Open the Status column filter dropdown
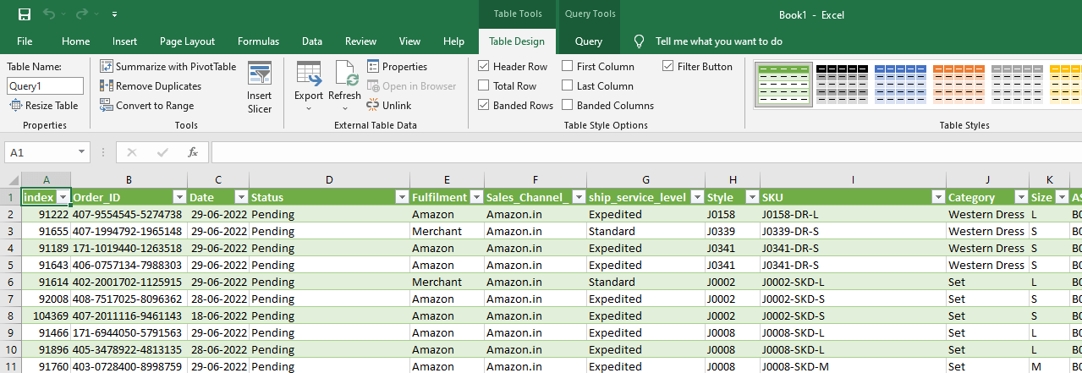 [401, 197]
